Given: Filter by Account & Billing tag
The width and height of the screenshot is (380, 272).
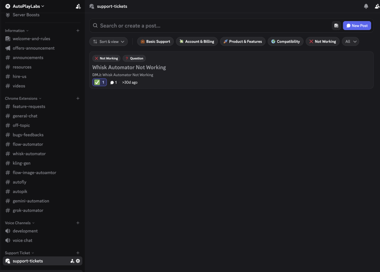Looking at the screenshot, I should (x=197, y=42).
